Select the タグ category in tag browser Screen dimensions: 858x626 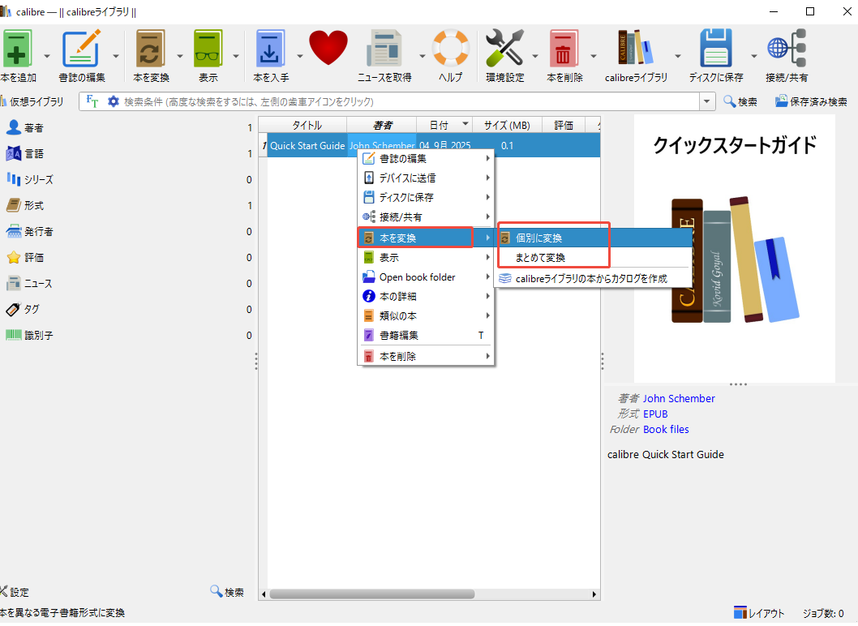point(129,309)
